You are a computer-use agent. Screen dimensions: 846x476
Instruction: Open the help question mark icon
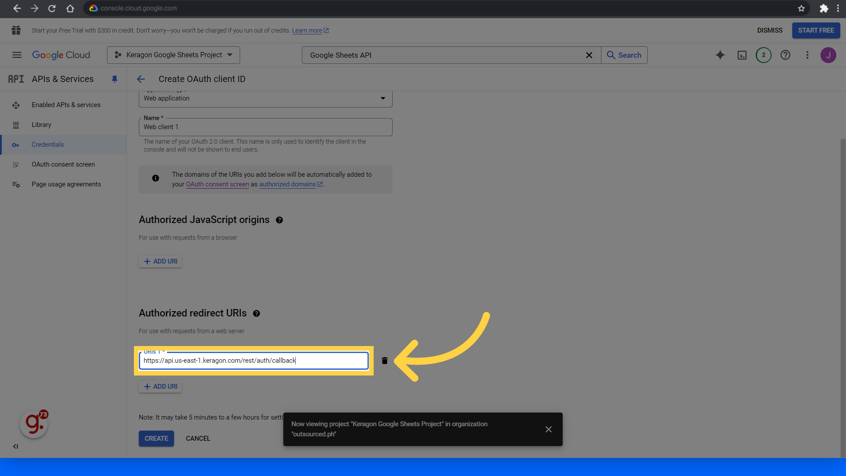click(786, 55)
